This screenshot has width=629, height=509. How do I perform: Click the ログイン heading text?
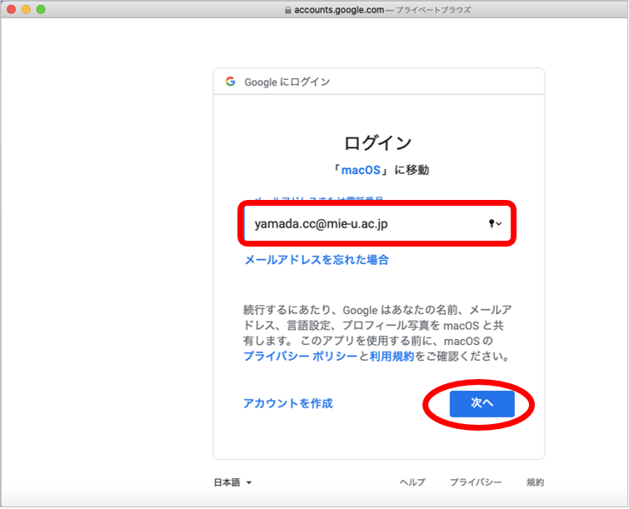click(x=377, y=143)
